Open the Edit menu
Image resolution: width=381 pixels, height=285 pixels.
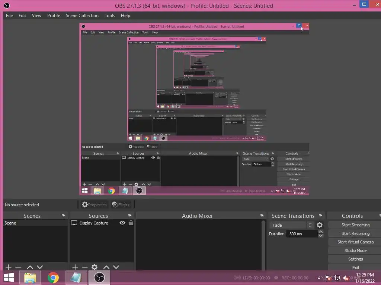(22, 16)
